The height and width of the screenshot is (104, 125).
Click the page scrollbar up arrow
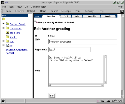122,15
